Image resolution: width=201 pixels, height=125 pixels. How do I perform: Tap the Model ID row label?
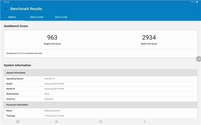click(x=11, y=89)
